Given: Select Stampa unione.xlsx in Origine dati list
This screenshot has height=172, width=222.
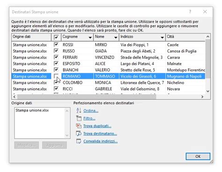Looking at the screenshot, I should tap(32, 110).
